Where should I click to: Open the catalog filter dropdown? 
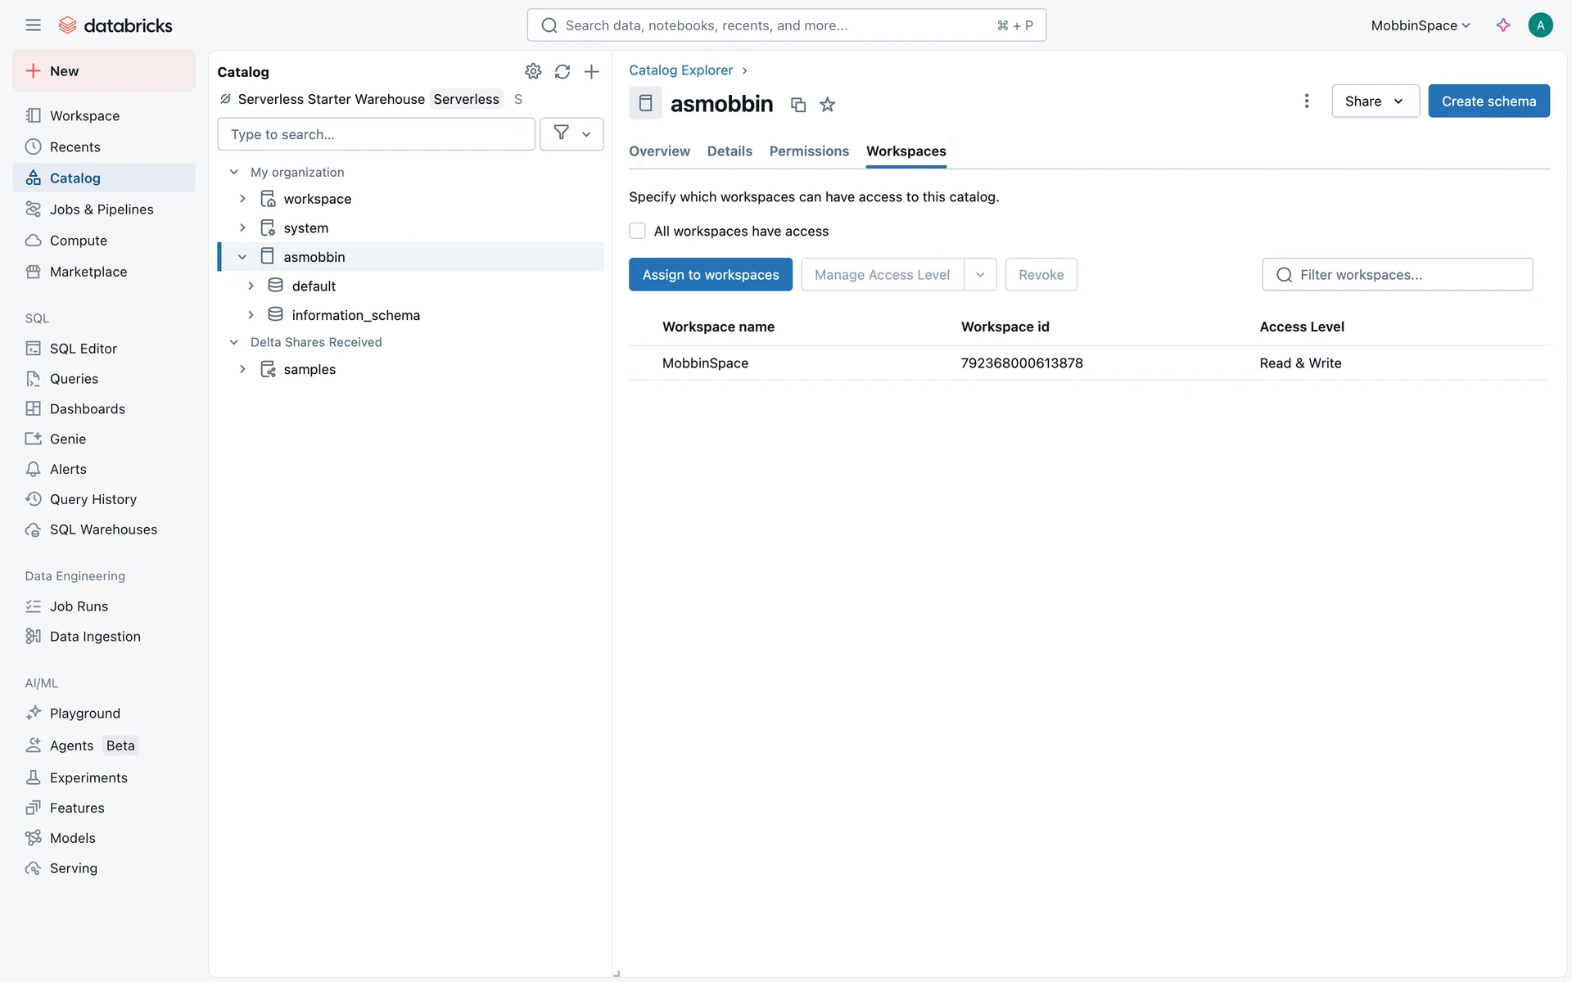[x=571, y=134]
